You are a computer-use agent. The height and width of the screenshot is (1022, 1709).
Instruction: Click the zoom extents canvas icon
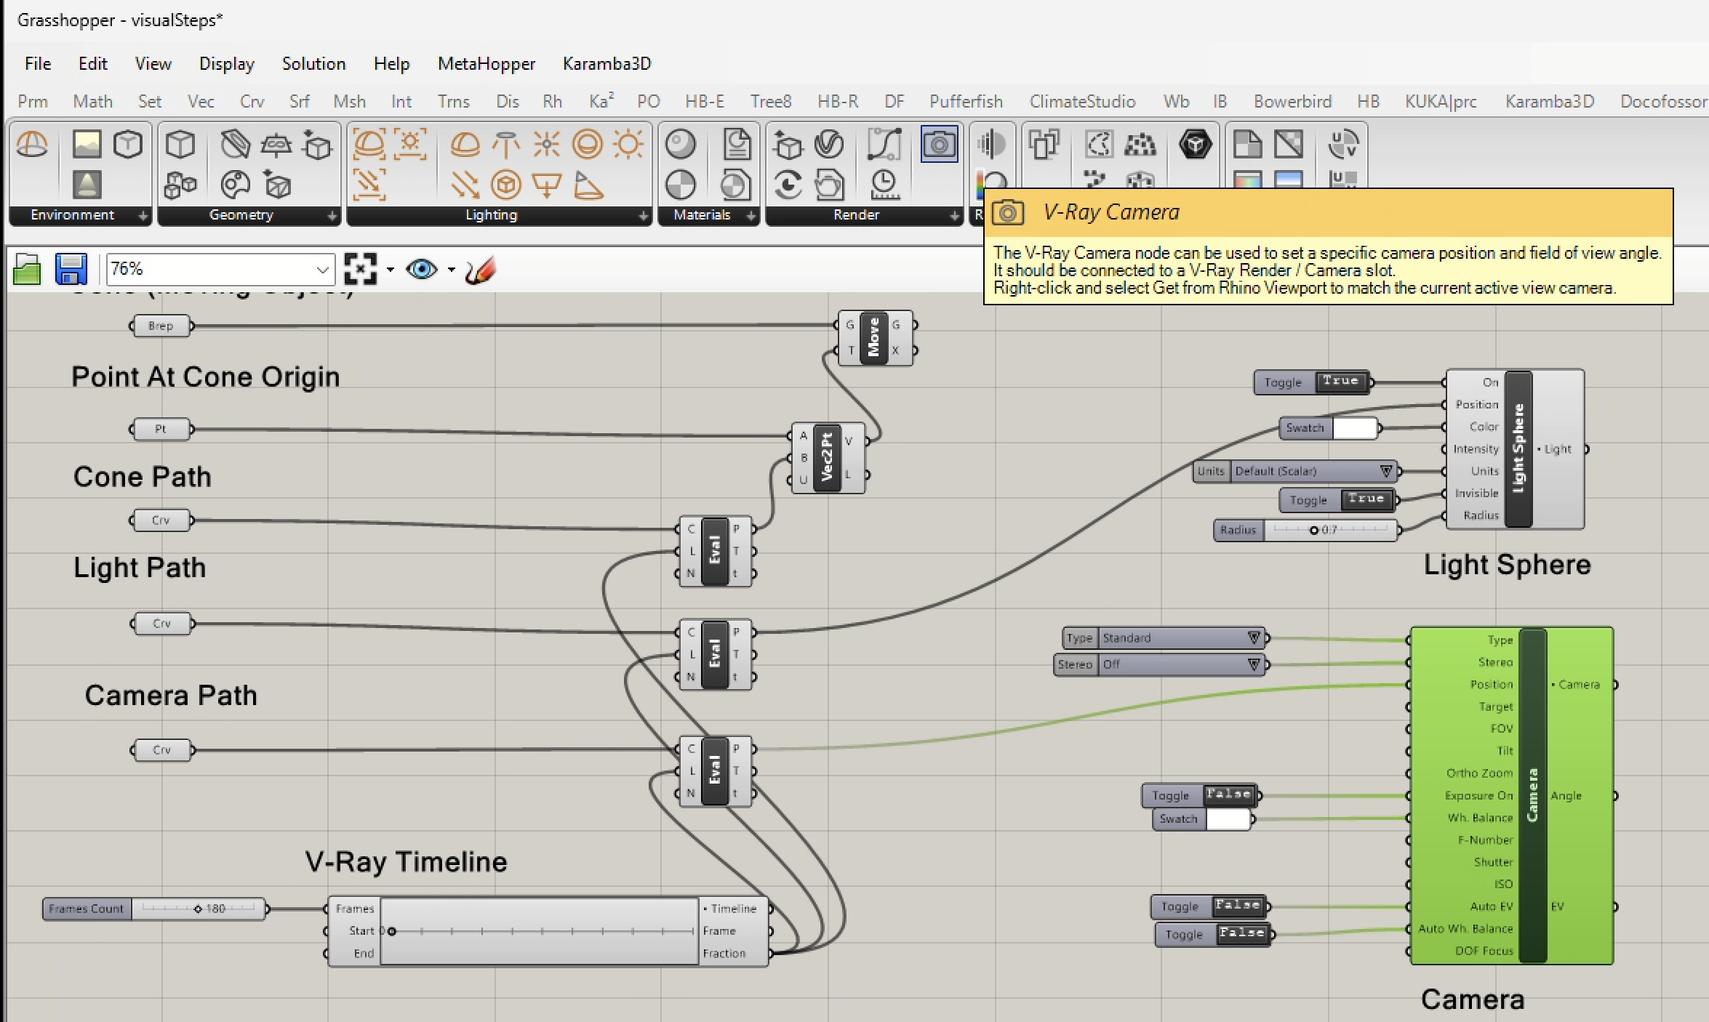[x=360, y=269]
